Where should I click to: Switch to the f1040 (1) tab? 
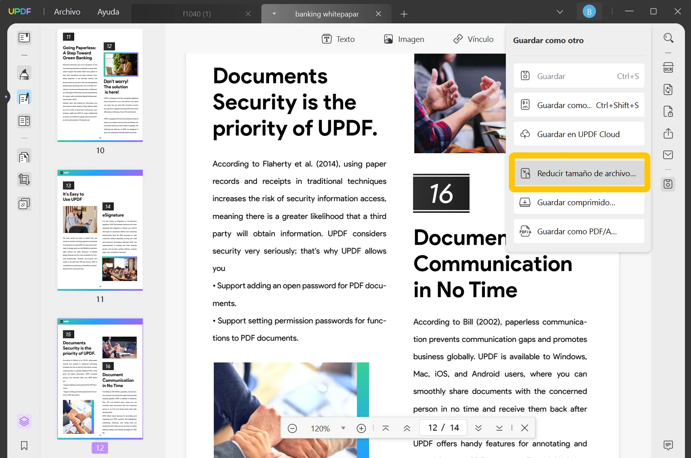(197, 14)
